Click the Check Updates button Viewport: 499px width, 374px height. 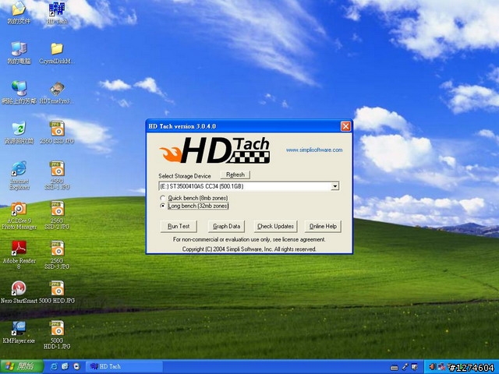pos(275,227)
